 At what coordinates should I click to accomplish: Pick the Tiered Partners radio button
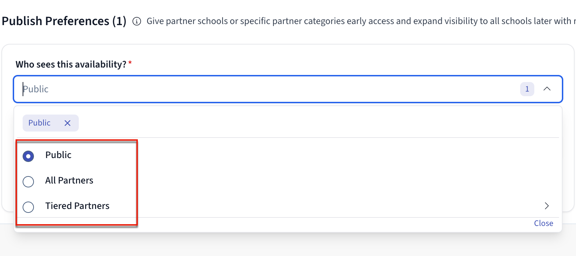coord(28,207)
